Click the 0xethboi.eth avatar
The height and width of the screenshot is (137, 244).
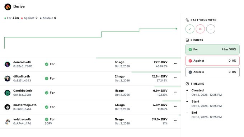(x=7, y=93)
